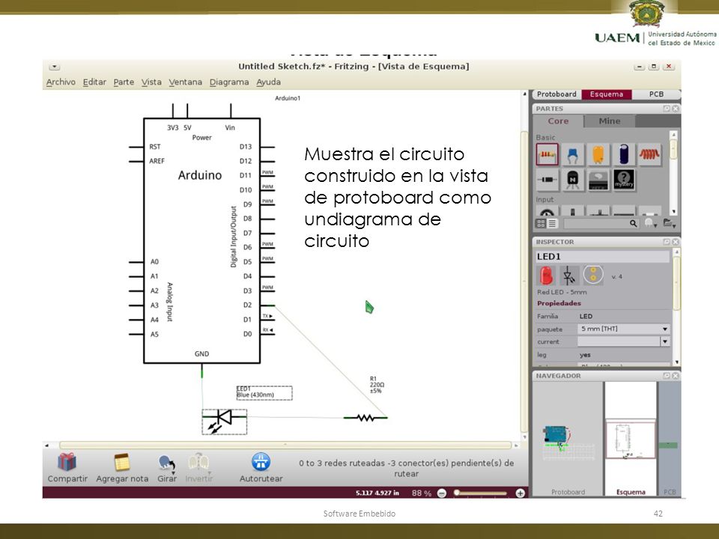Open the Archivo menu

pos(61,82)
